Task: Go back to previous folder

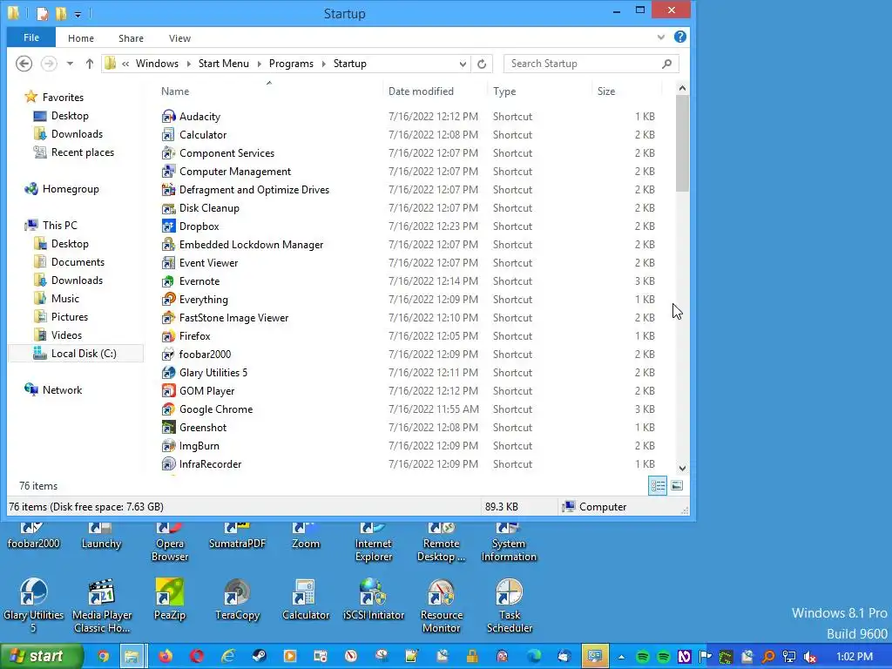Action: pyautogui.click(x=24, y=64)
